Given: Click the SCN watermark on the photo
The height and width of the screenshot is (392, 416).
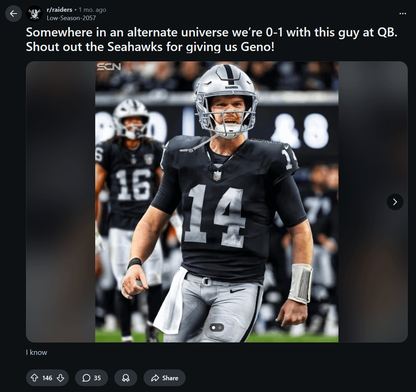Looking at the screenshot, I should click(x=109, y=67).
